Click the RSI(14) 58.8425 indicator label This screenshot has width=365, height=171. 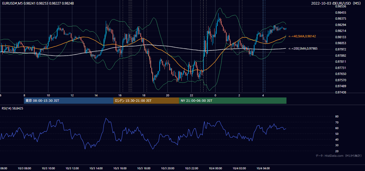(13, 108)
